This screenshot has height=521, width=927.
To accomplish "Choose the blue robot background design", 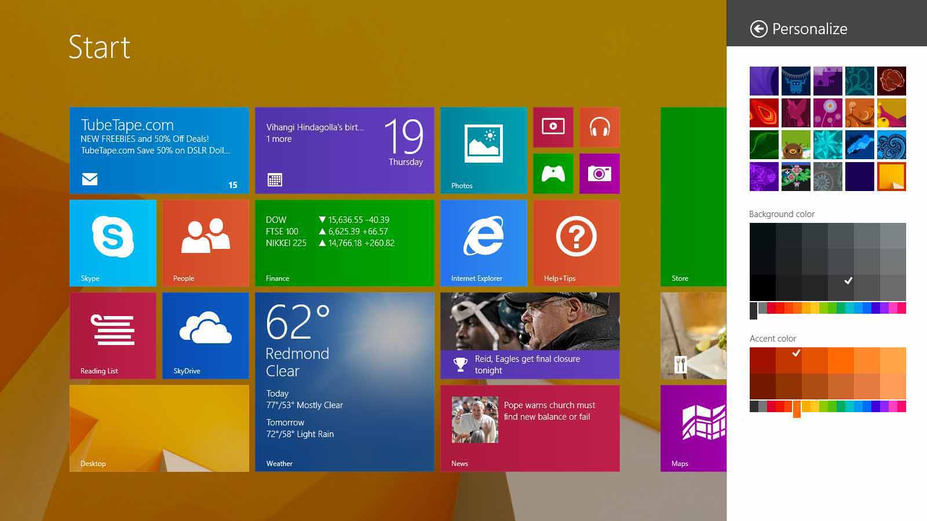I will point(796,81).
